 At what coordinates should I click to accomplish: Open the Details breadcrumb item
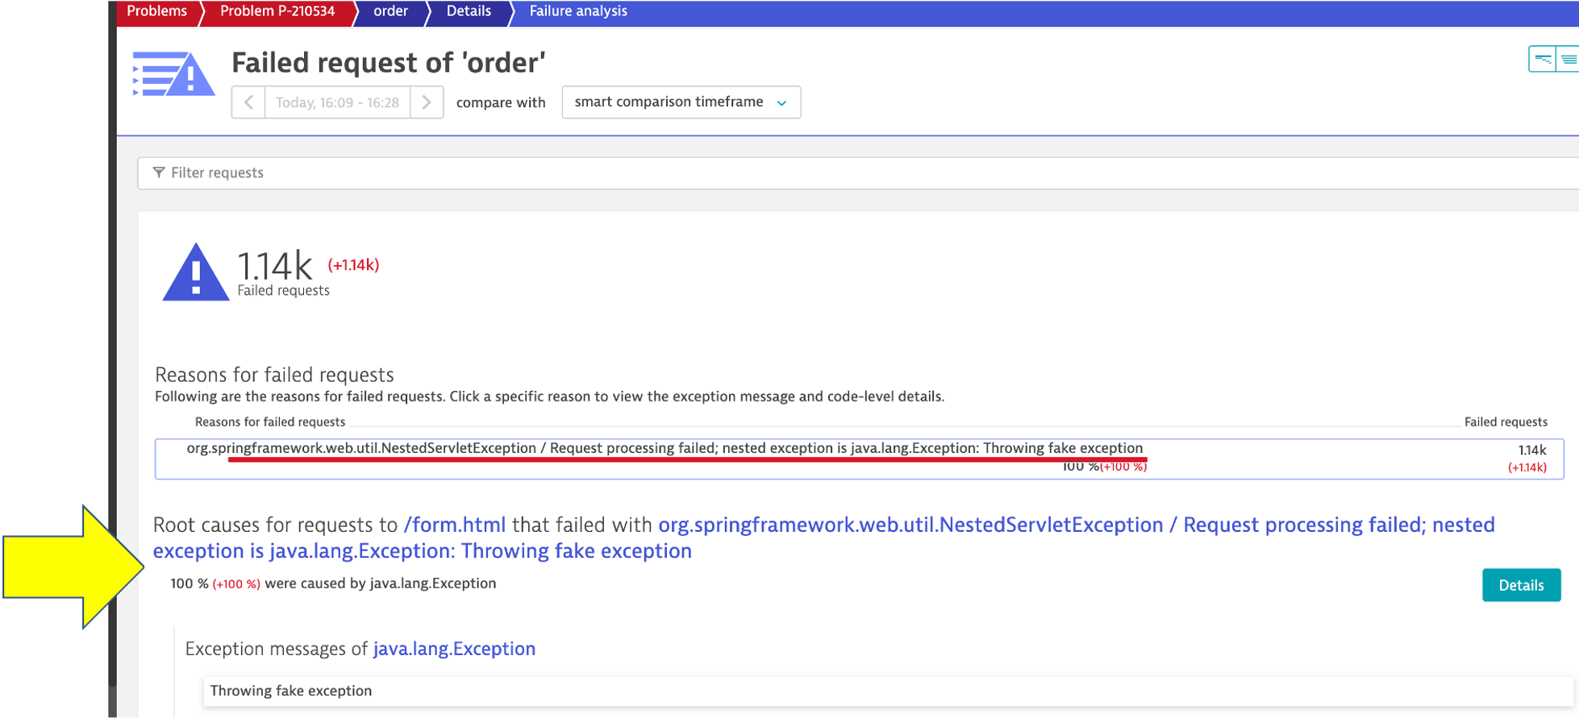click(x=469, y=11)
